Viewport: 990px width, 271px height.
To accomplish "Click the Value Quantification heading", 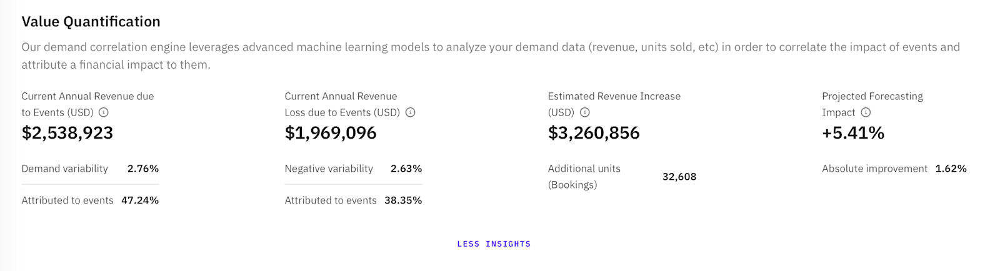I will pyautogui.click(x=91, y=22).
